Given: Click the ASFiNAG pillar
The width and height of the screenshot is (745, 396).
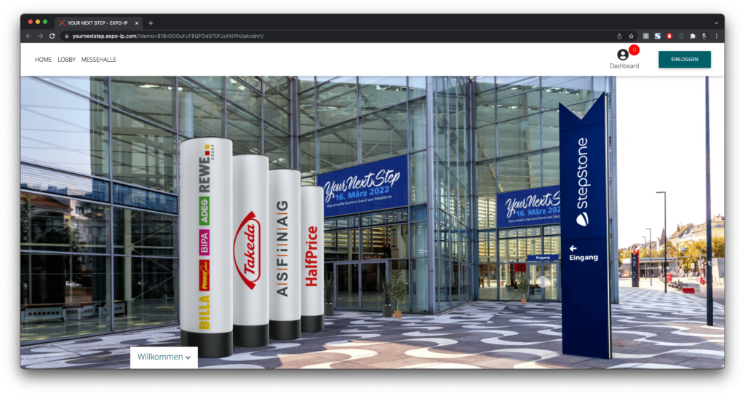Looking at the screenshot, I should pyautogui.click(x=284, y=254).
